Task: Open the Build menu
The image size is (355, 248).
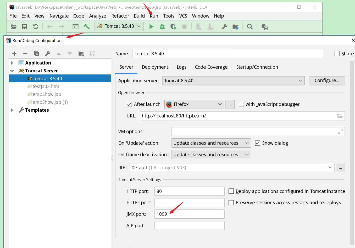Action: click(139, 16)
